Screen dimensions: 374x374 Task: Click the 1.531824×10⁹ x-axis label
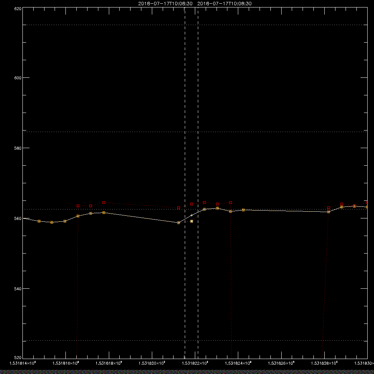[x=238, y=363]
